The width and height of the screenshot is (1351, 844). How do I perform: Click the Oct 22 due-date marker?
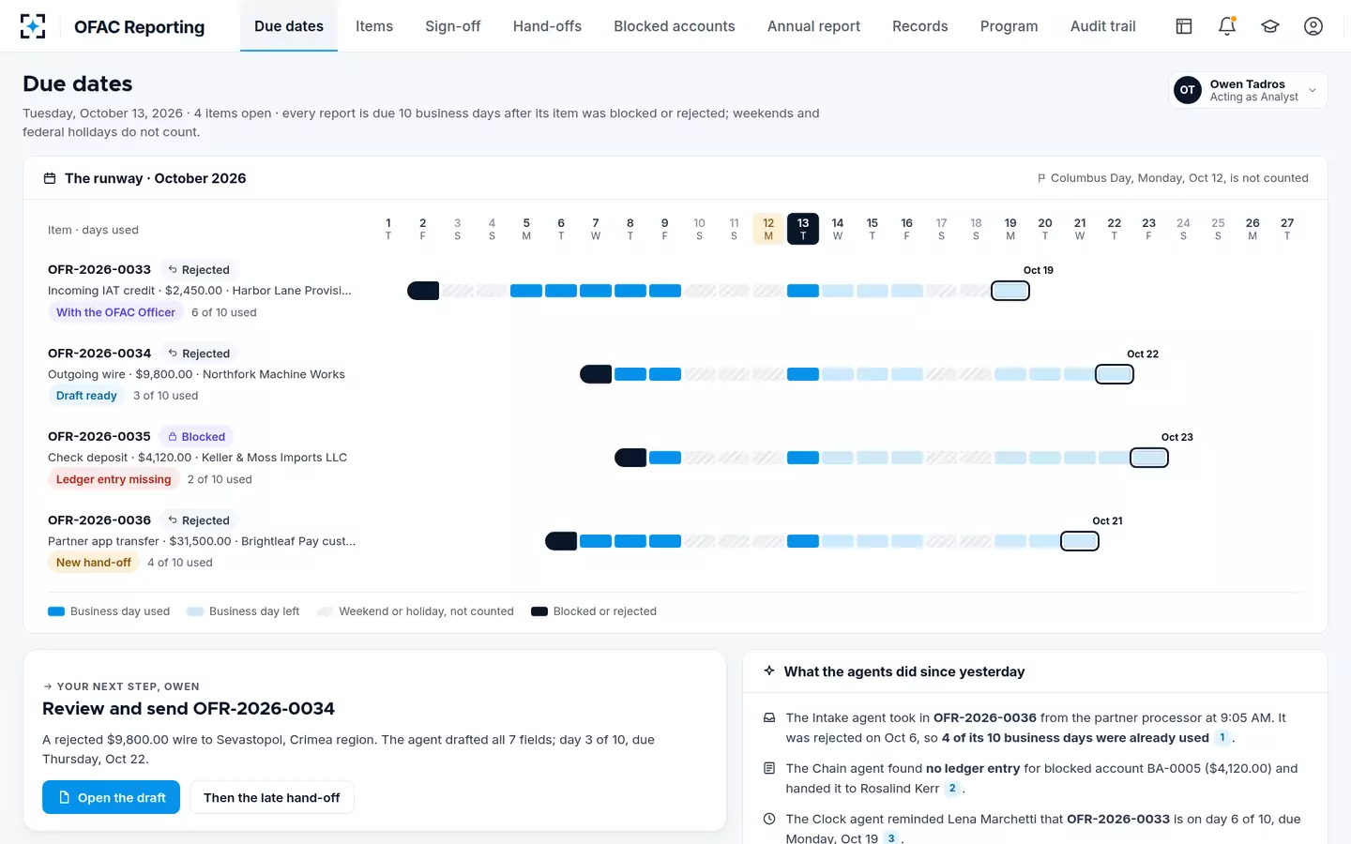click(x=1115, y=374)
